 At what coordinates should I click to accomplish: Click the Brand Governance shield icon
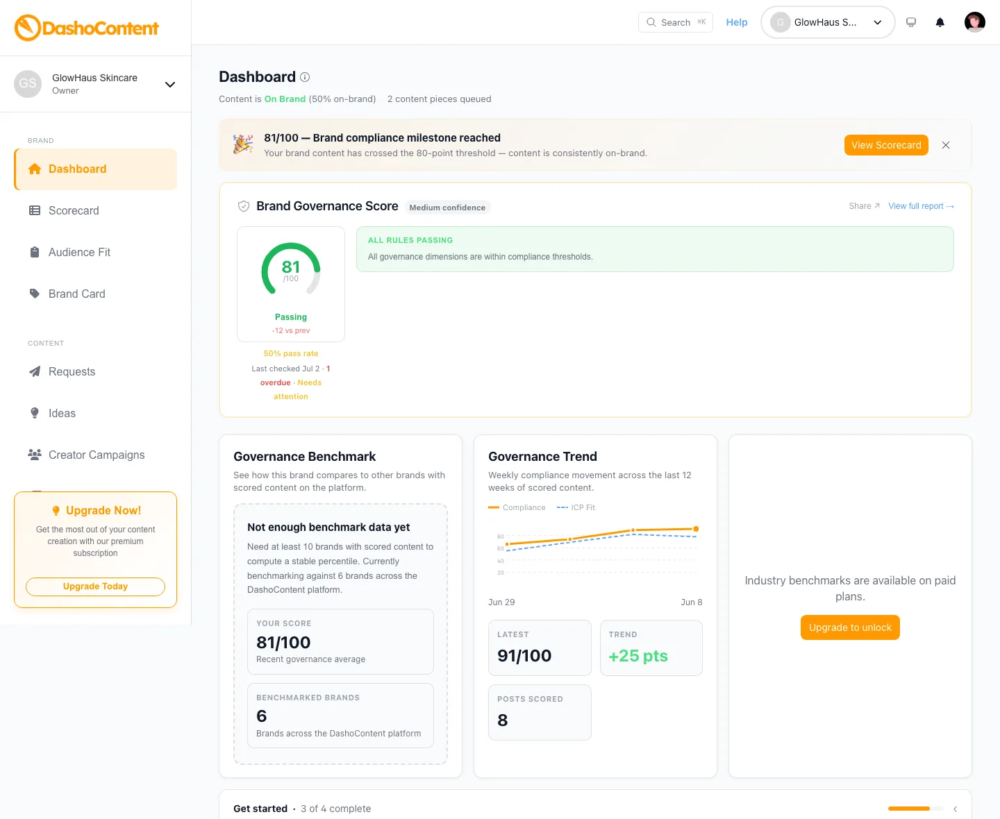click(x=244, y=206)
